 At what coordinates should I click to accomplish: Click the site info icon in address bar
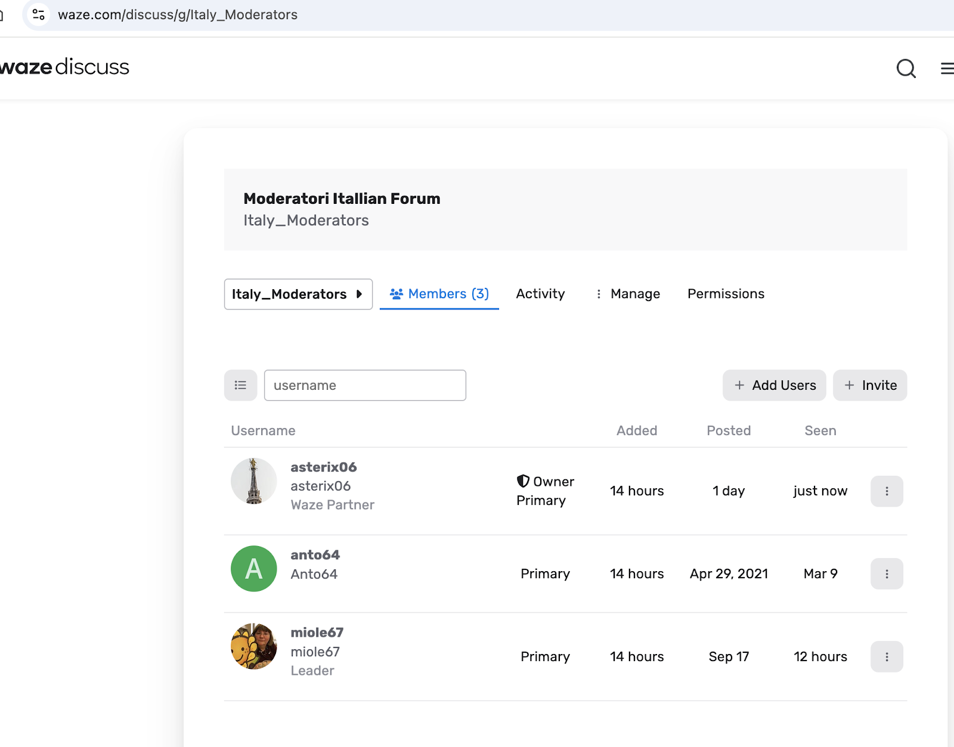(39, 14)
